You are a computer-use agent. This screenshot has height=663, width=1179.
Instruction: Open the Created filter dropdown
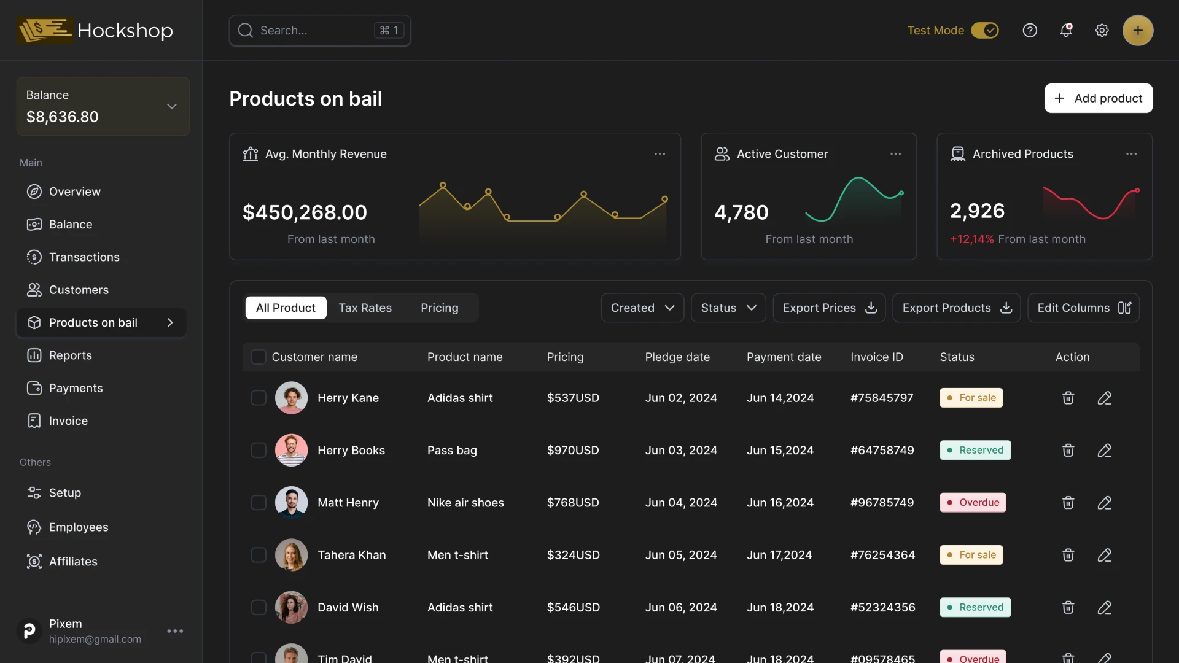point(642,308)
